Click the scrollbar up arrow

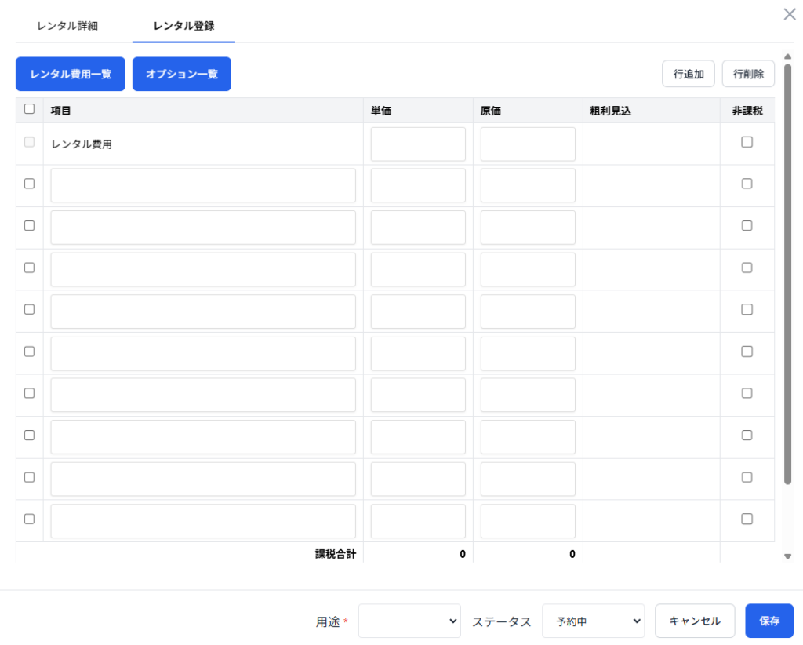(787, 56)
